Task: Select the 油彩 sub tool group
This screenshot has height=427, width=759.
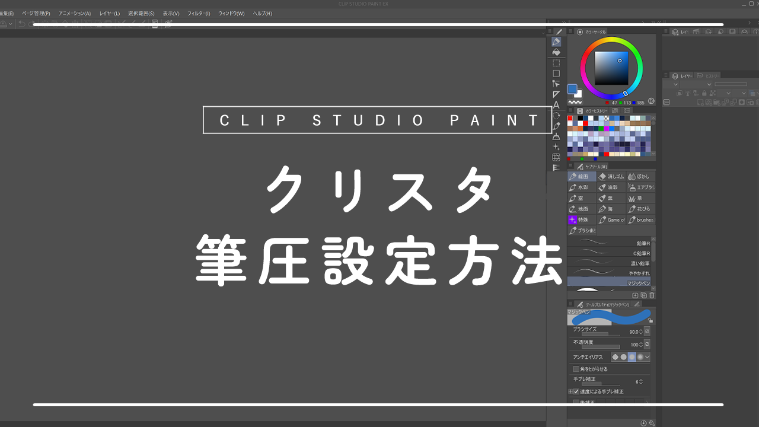Action: coord(611,187)
